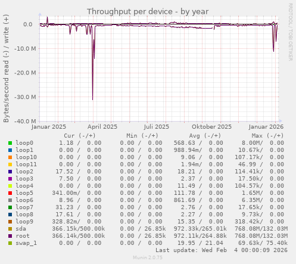Image resolution: width=296 pixels, height=264 pixels.
Task: Click the loop11 yellow color swatch
Action: point(10,164)
